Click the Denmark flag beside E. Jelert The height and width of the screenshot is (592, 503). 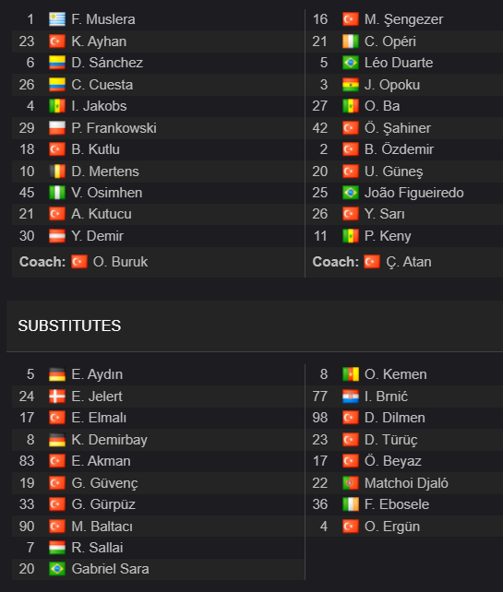(57, 397)
